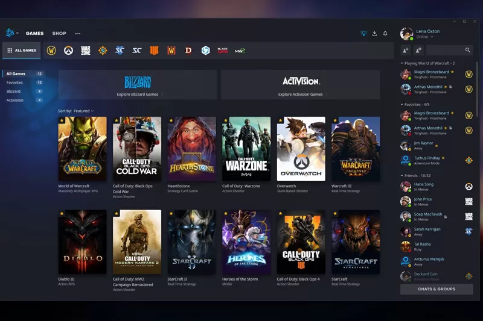
Task: Select the ALL GAMES tab
Action: [22, 51]
